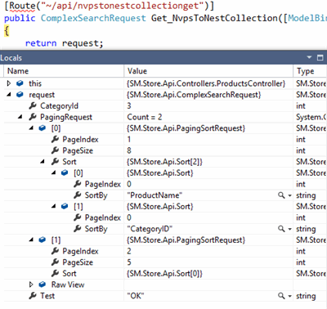Click the wrench icon next to the Test property
Image resolution: width=327 pixels, height=309 pixels.
(x=33, y=296)
